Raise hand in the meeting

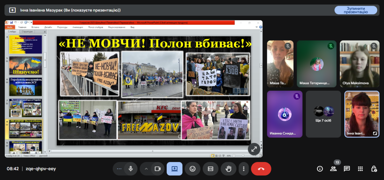[x=228, y=169]
